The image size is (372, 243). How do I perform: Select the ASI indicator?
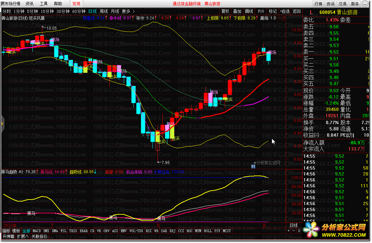coord(115,231)
